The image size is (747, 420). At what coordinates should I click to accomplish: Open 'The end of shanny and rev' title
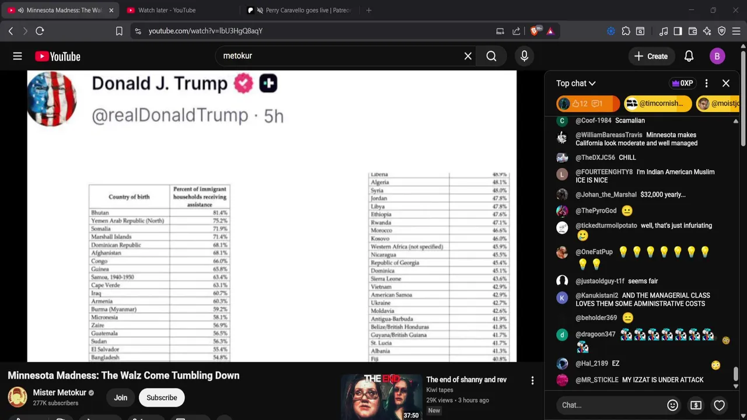(x=466, y=380)
